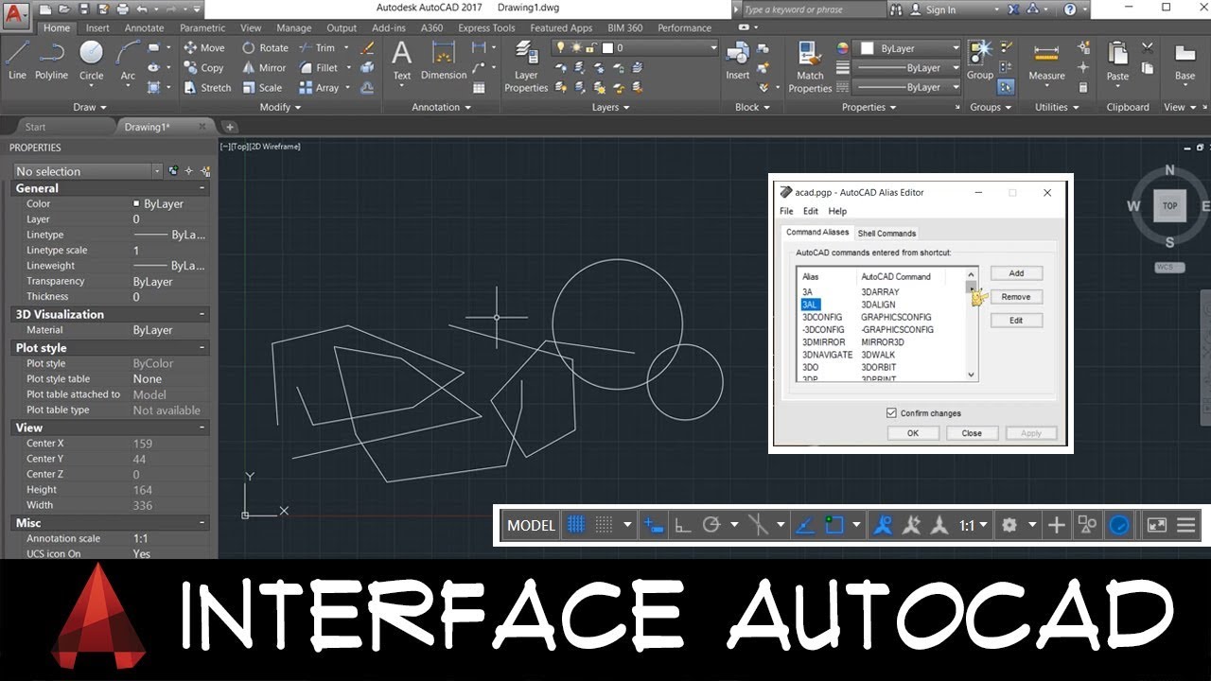
Task: Activate the Trim command
Action: [317, 47]
